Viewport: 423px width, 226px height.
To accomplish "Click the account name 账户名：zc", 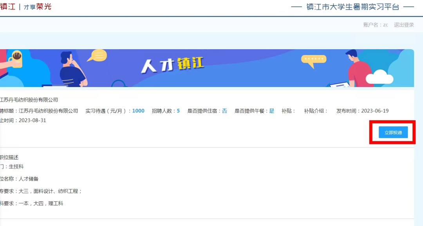I will [376, 25].
